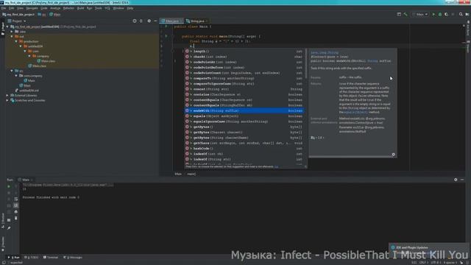Open the Project view dropdown
Image resolution: width=471 pixels, height=265 pixels.
coord(17,21)
